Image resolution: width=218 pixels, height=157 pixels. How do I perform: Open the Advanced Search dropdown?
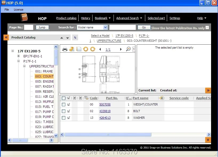pyautogui.click(x=141, y=18)
